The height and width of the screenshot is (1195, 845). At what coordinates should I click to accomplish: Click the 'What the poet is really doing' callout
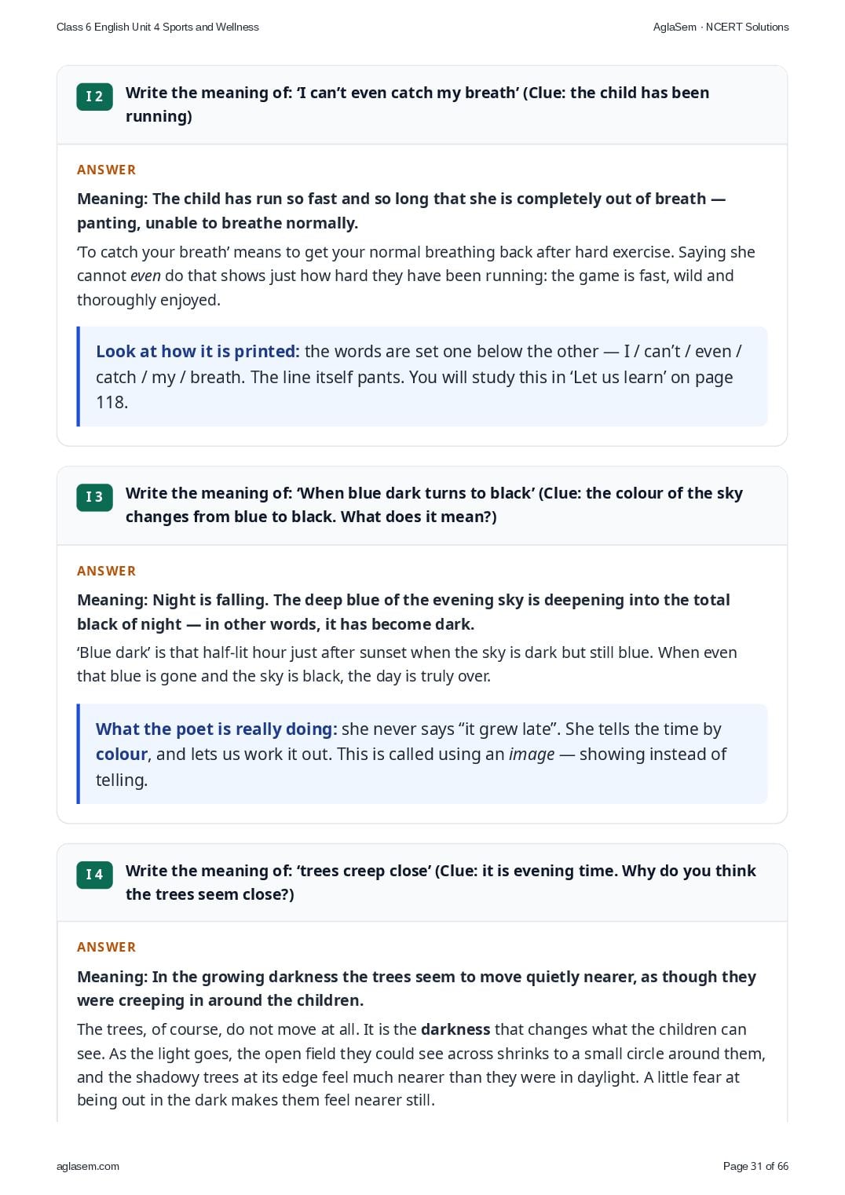pyautogui.click(x=422, y=754)
